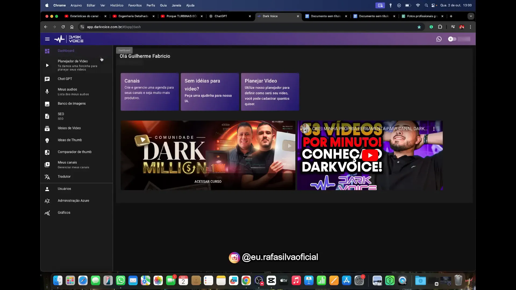Click the Tradutor translate icon
516x290 pixels.
tap(47, 177)
